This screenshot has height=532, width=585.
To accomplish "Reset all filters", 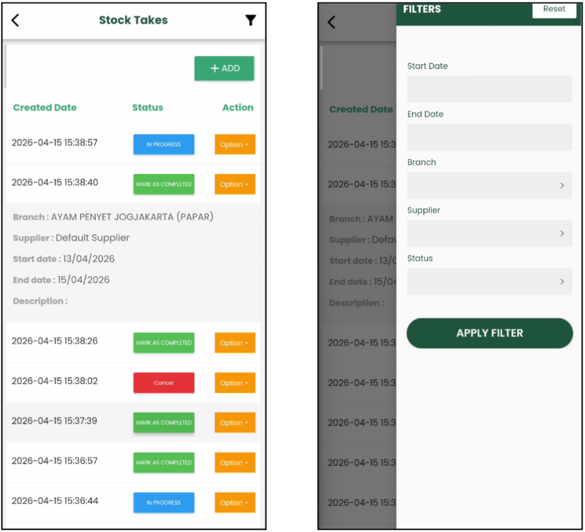I will pos(554,9).
